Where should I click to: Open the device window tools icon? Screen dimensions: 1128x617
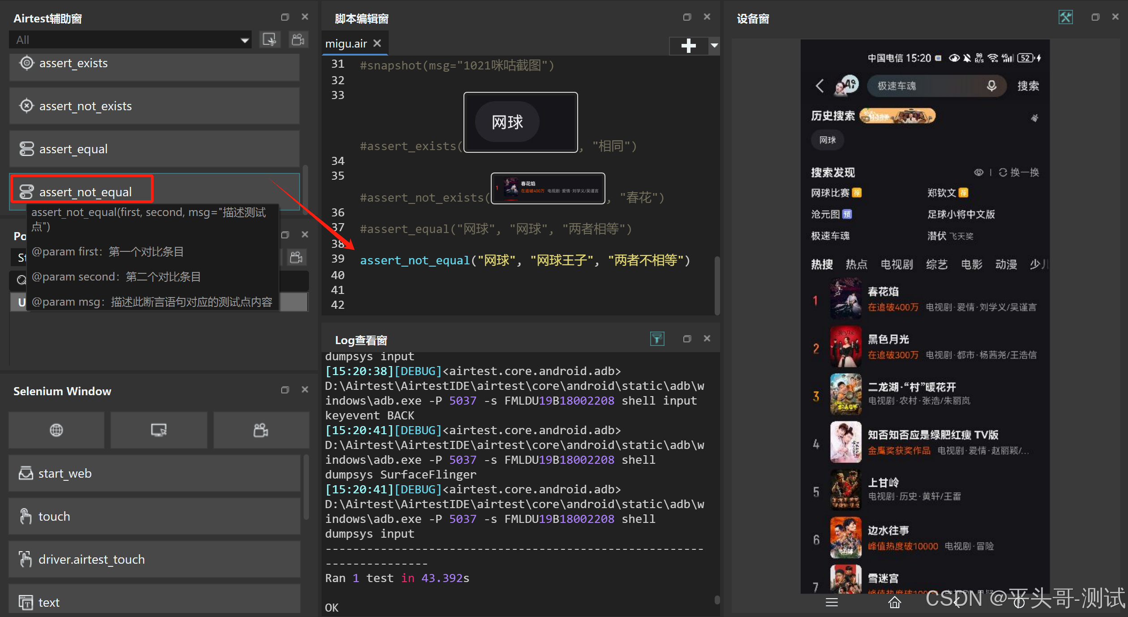pyautogui.click(x=1065, y=17)
